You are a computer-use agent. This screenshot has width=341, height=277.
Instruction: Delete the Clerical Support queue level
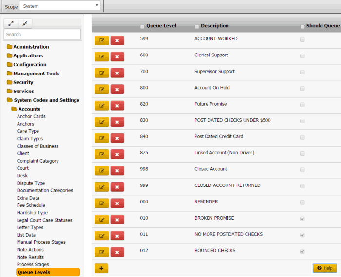click(117, 57)
